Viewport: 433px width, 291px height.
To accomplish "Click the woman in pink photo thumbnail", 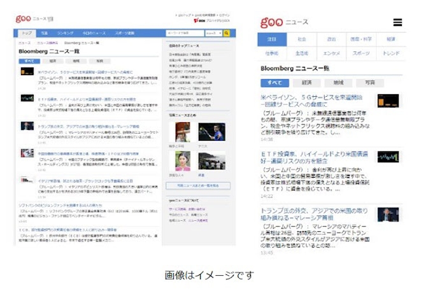I will coord(183,162).
